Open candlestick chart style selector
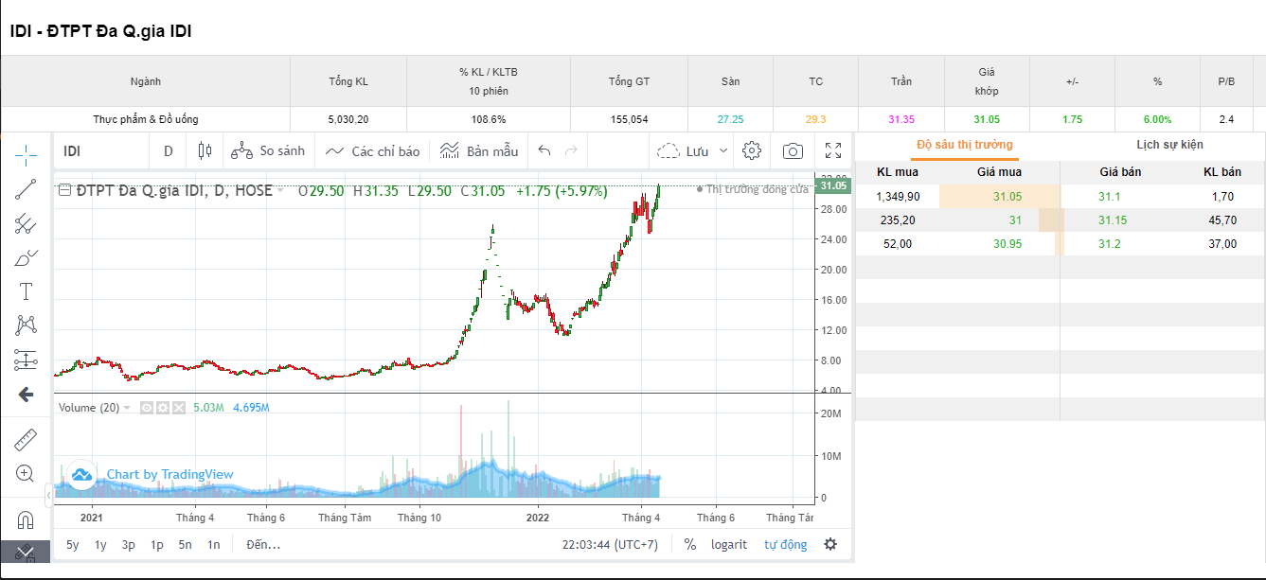The height and width of the screenshot is (580, 1266). click(x=205, y=150)
